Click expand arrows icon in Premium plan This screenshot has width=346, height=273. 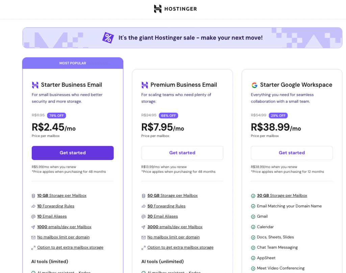pos(144,248)
